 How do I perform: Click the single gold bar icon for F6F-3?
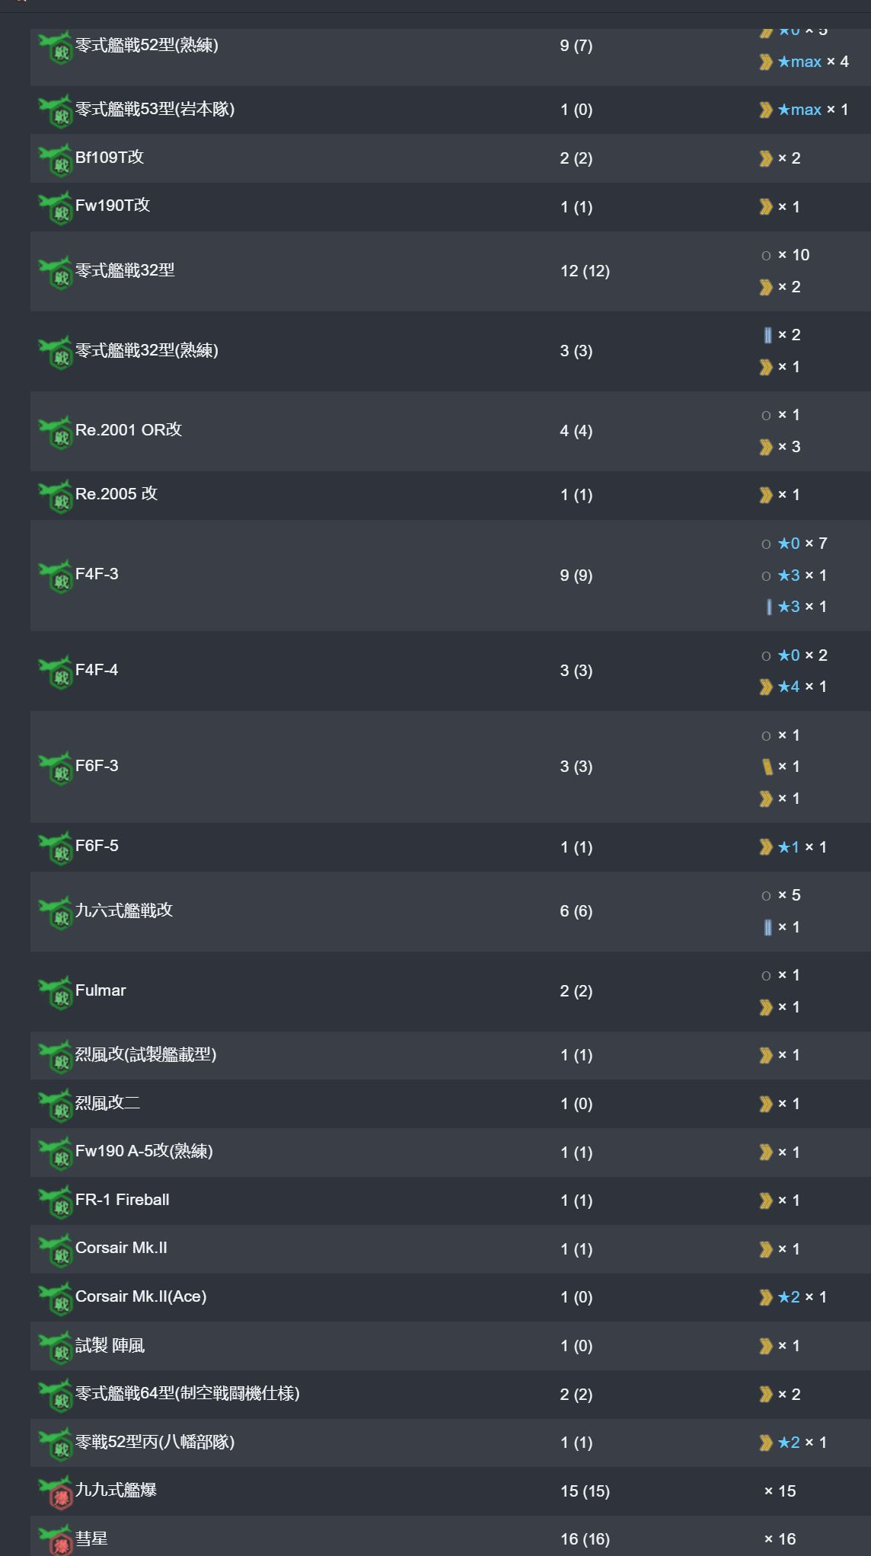(x=767, y=767)
